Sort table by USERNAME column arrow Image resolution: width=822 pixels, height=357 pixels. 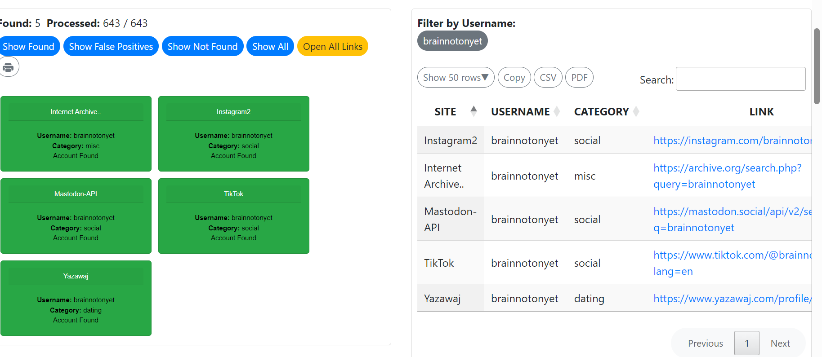pyautogui.click(x=557, y=111)
